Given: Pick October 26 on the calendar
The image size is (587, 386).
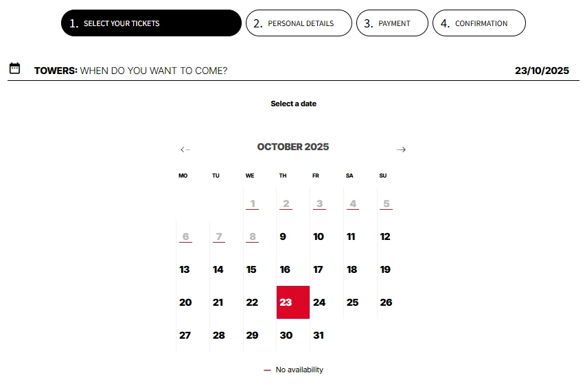Looking at the screenshot, I should coord(386,302).
